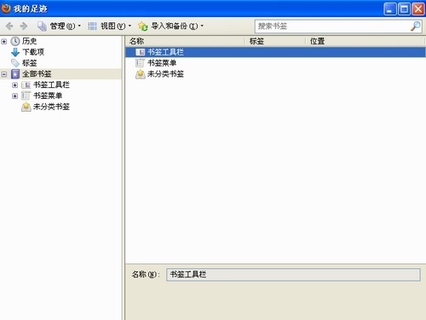Sort by the 标签 column header

pyautogui.click(x=275, y=41)
